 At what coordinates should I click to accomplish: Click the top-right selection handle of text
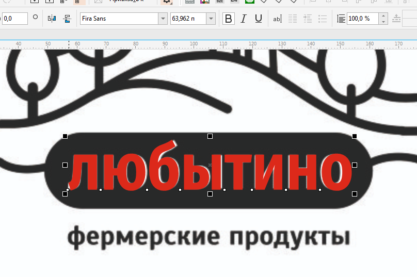354,136
